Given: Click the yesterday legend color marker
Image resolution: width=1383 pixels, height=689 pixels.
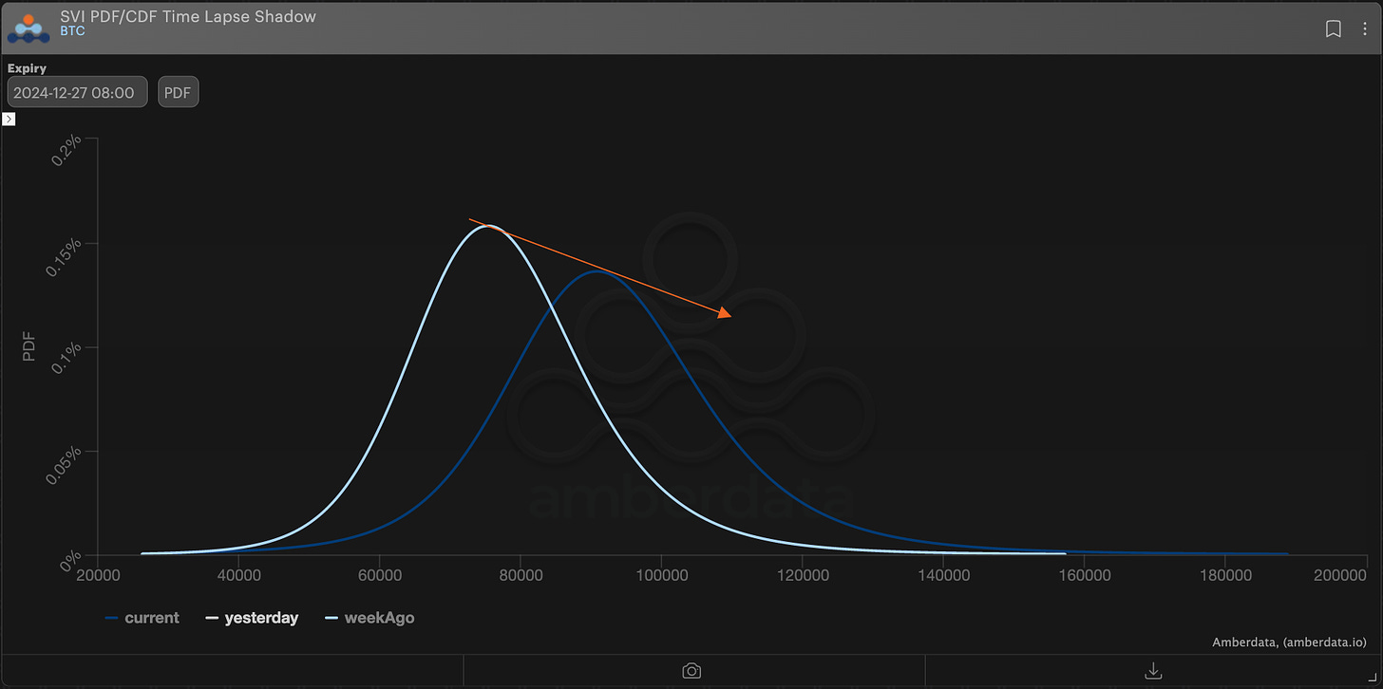Looking at the screenshot, I should [x=212, y=618].
